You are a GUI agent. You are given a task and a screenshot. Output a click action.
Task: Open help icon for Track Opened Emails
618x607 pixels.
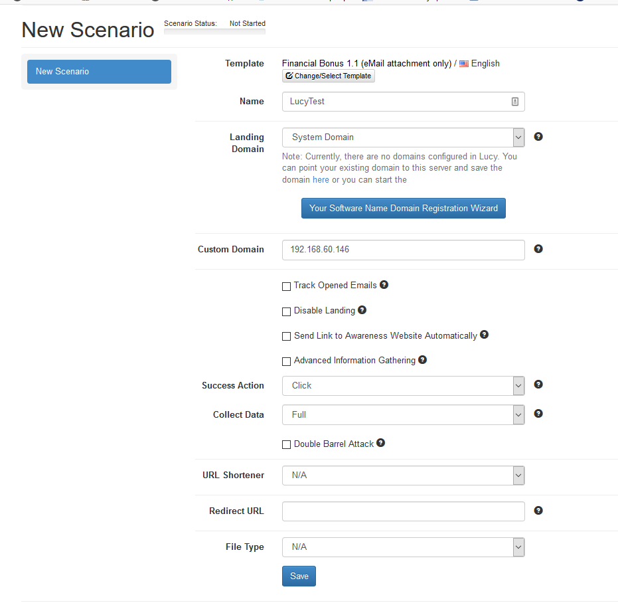click(x=384, y=284)
